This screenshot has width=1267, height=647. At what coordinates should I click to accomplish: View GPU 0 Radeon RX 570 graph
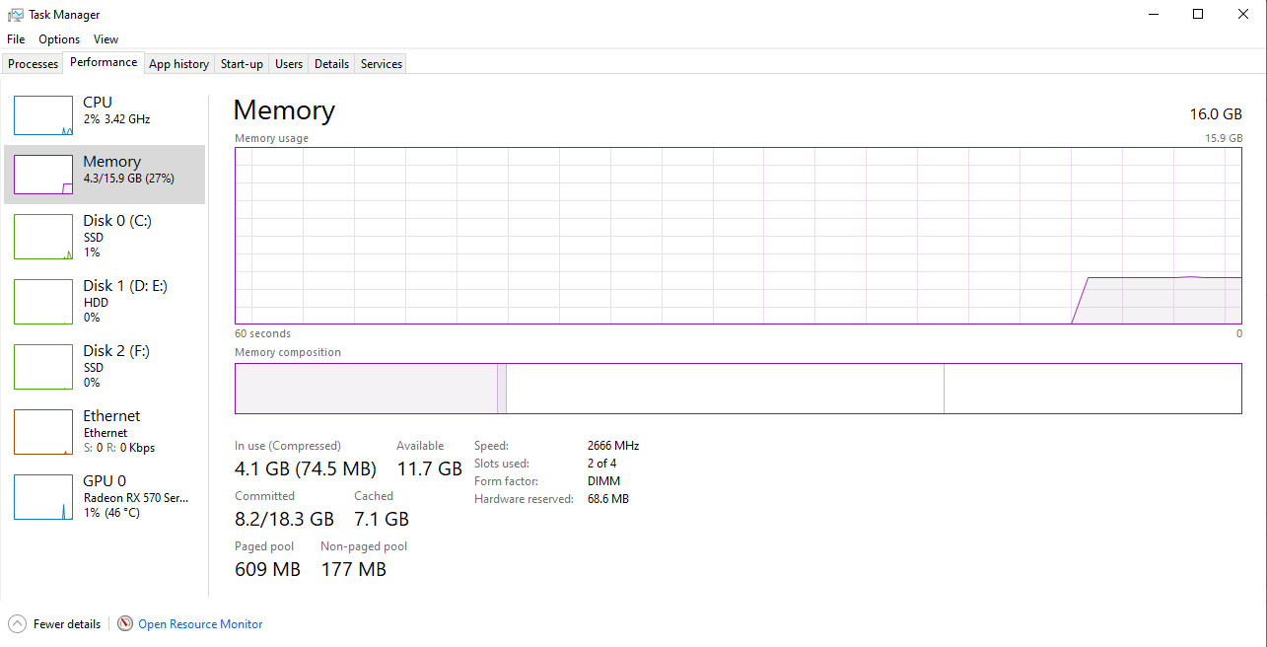43,497
